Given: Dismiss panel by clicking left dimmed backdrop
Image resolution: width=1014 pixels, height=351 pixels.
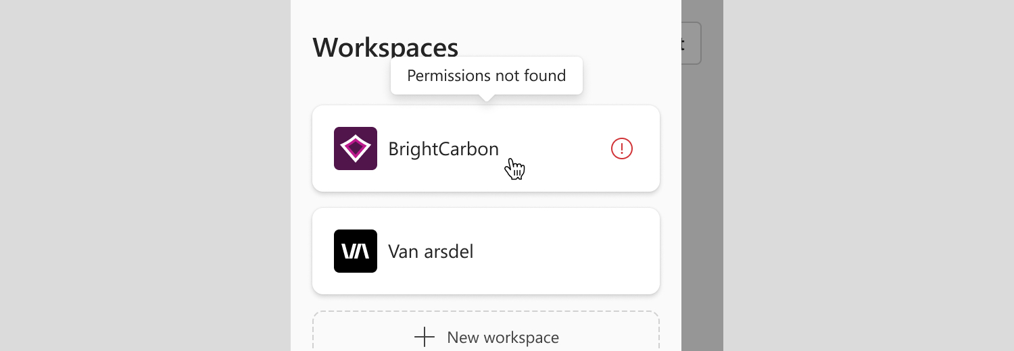Looking at the screenshot, I should [x=145, y=175].
